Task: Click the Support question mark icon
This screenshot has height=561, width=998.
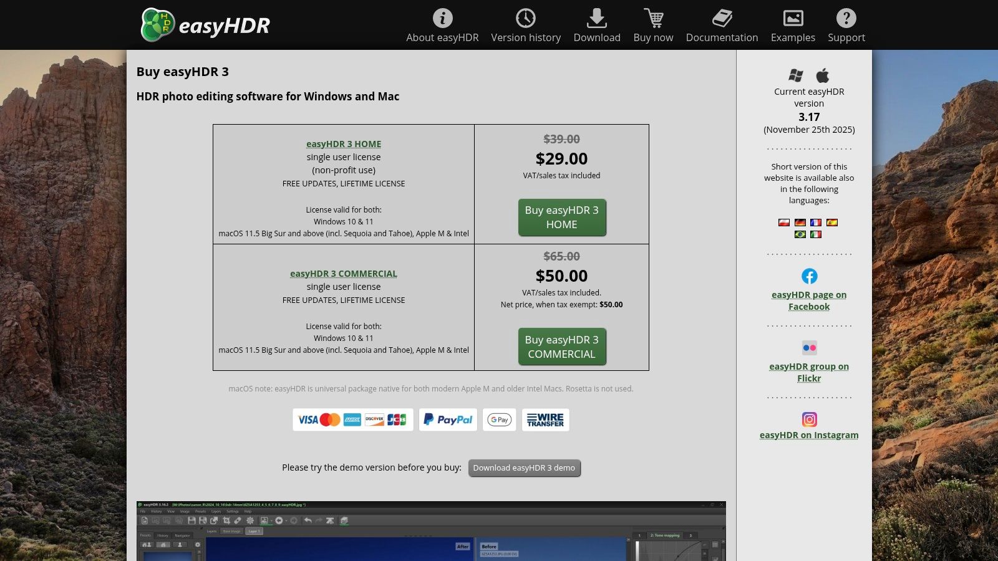Action: coord(846,17)
